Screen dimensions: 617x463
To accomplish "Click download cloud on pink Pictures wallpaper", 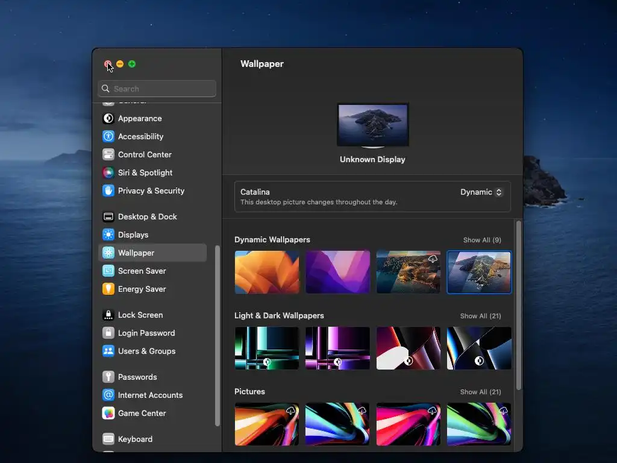I will tap(433, 411).
